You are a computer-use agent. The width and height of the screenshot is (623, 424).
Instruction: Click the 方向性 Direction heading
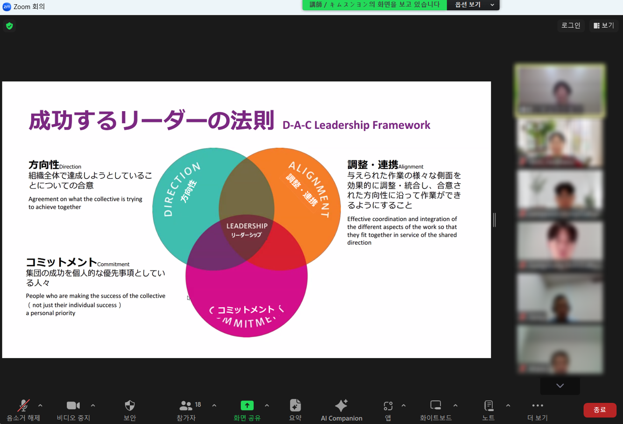[x=55, y=165]
